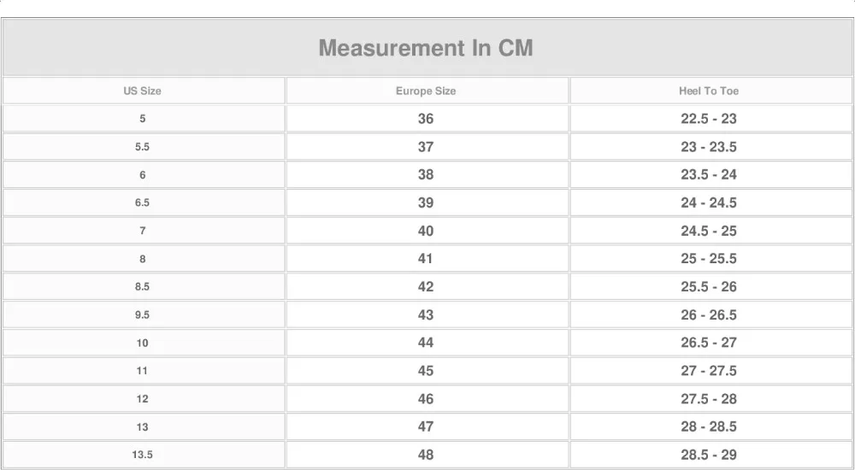This screenshot has width=855, height=470.
Task: Select Europe size 44 cell
Action: (x=427, y=343)
